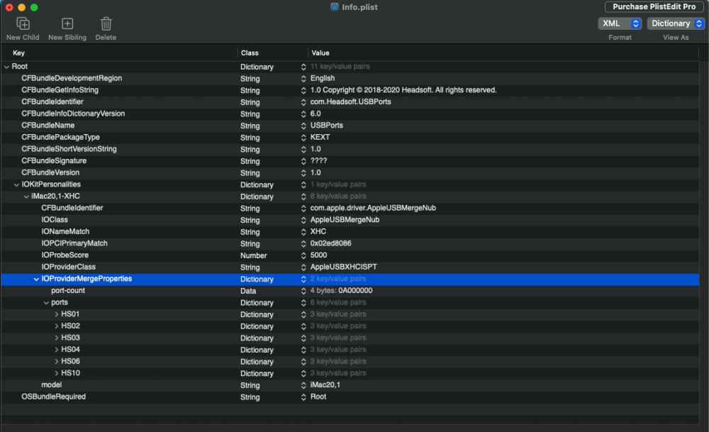709x432 pixels.
Task: Click the value AppleUSBXHCISPT
Action: 343,267
